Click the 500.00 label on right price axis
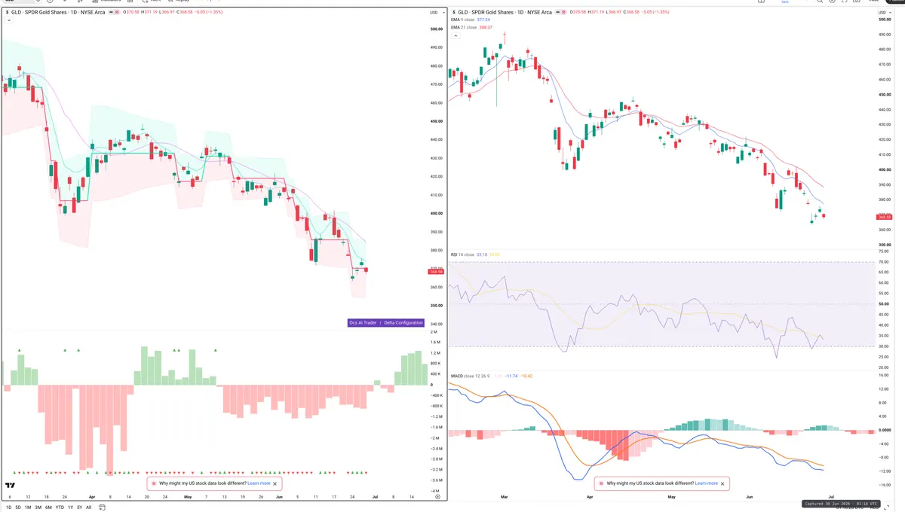The image size is (905, 512). 885,19
